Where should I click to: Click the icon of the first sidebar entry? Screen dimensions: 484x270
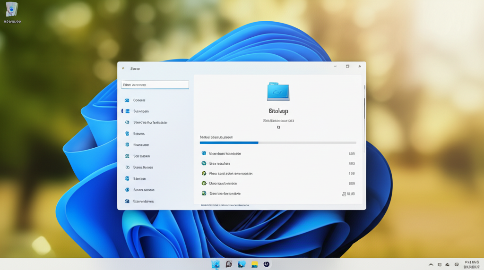127,100
